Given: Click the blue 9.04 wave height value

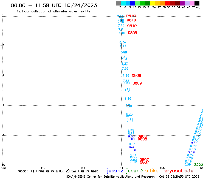Looking at the screenshot, I should (x=132, y=139).
